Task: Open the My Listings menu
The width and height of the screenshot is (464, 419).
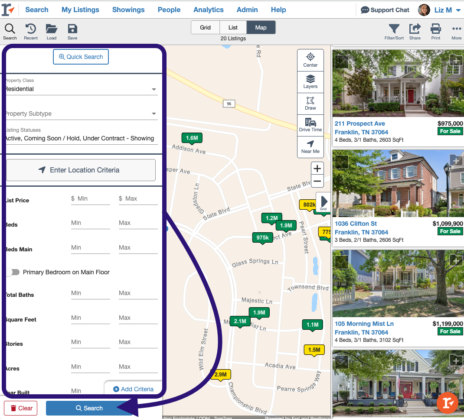Action: tap(80, 10)
